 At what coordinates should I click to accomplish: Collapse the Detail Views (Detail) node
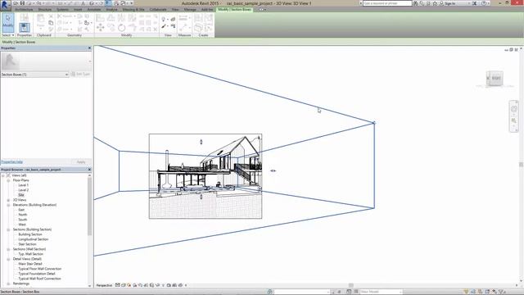tap(8, 259)
